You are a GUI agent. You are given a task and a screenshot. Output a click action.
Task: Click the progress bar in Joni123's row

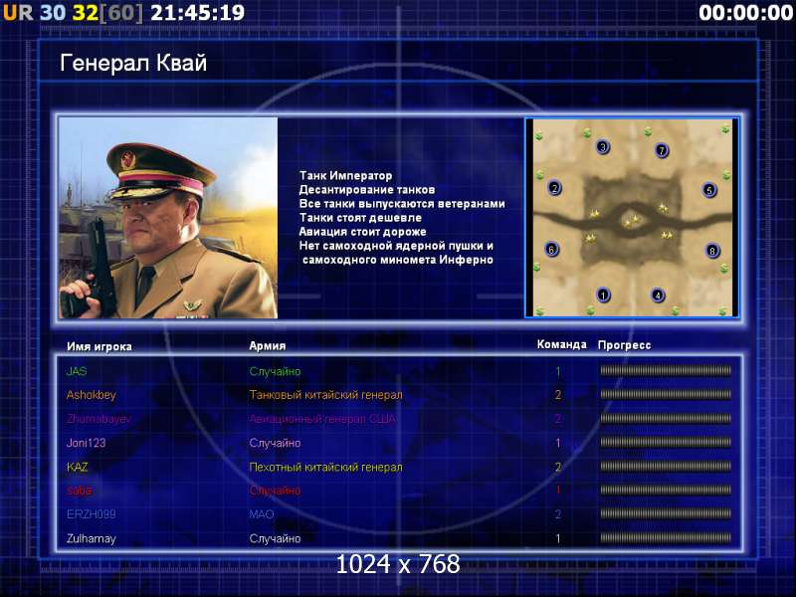click(666, 442)
